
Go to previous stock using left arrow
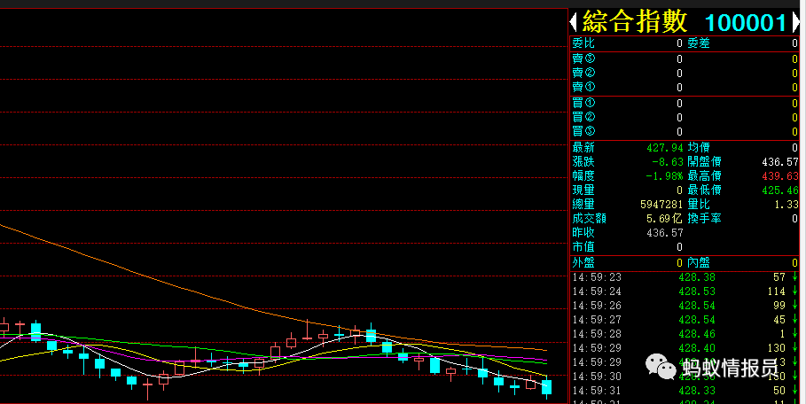(x=573, y=22)
